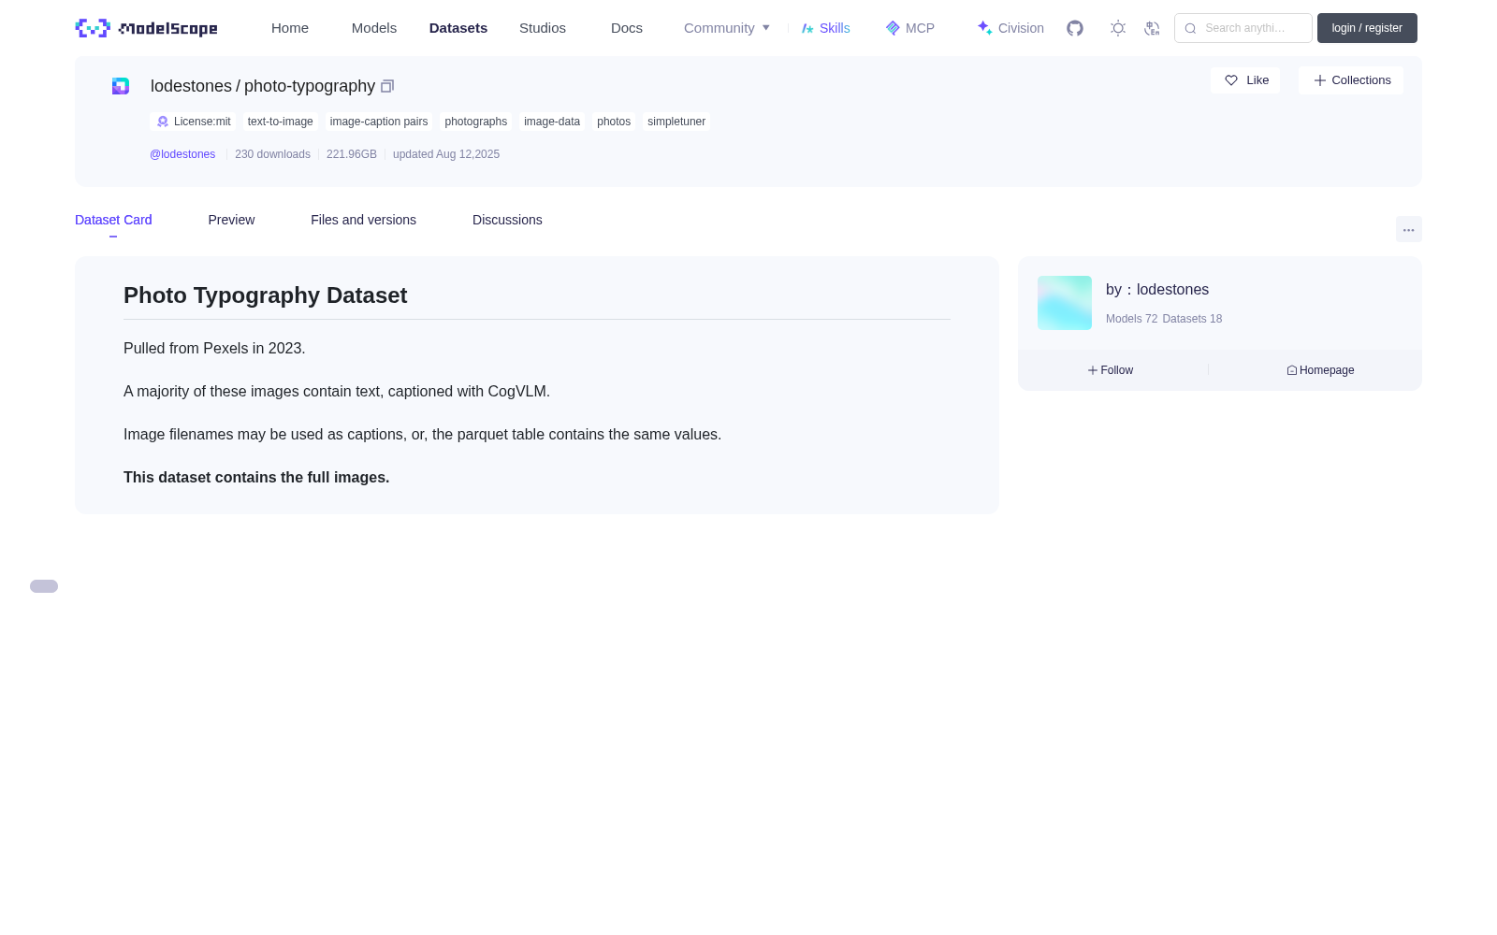Click the floating pill handle at left edge
Viewport: 1497px width, 935px height.
click(44, 586)
